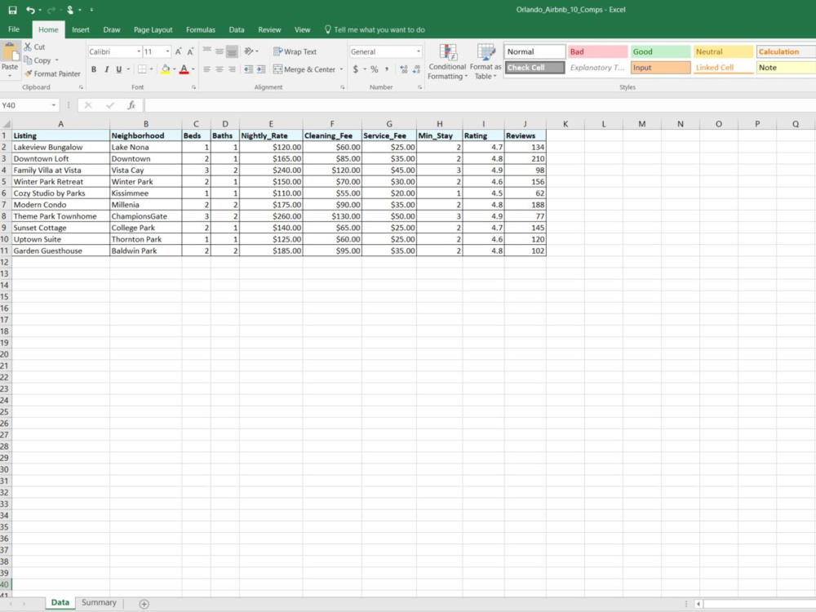816x612 pixels.
Task: Apply Comma Style number format
Action: point(387,69)
